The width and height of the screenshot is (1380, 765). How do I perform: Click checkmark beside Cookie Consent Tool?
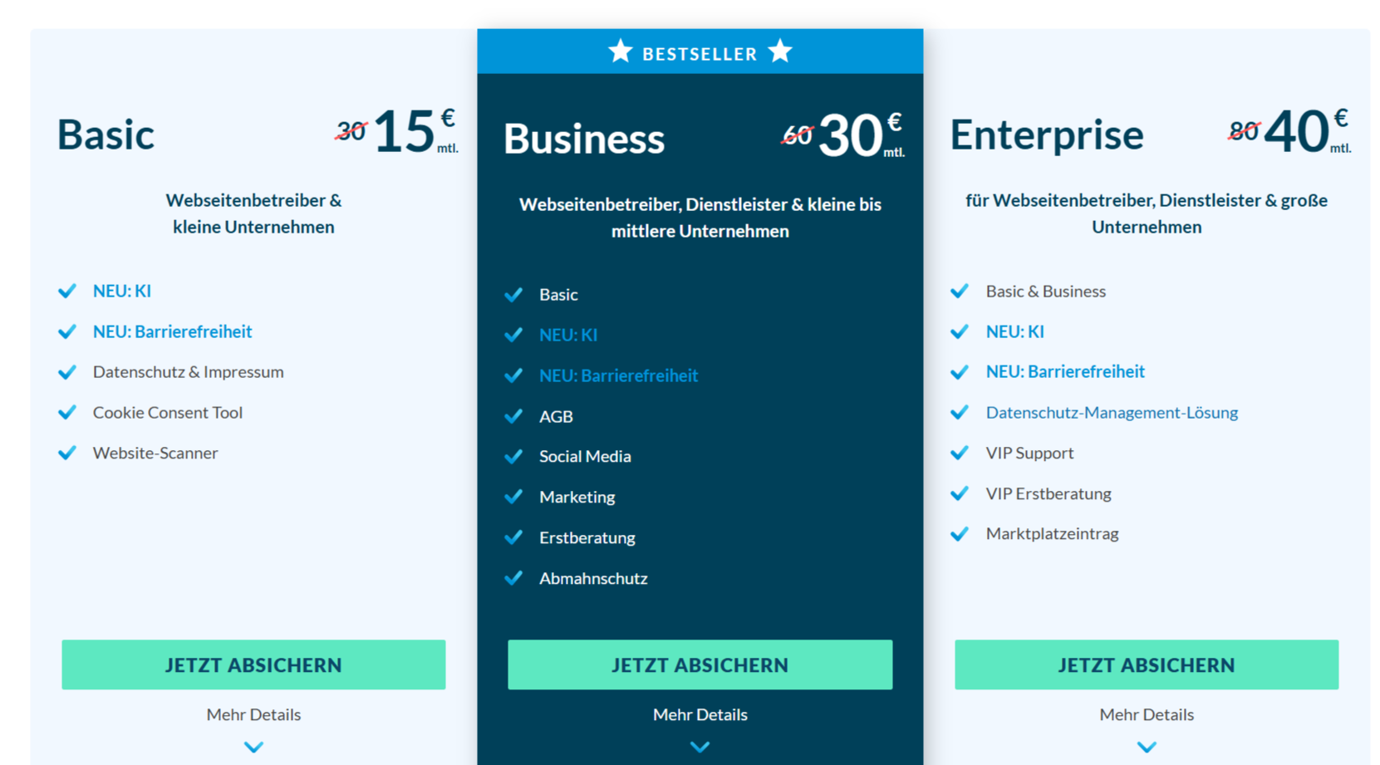click(67, 412)
